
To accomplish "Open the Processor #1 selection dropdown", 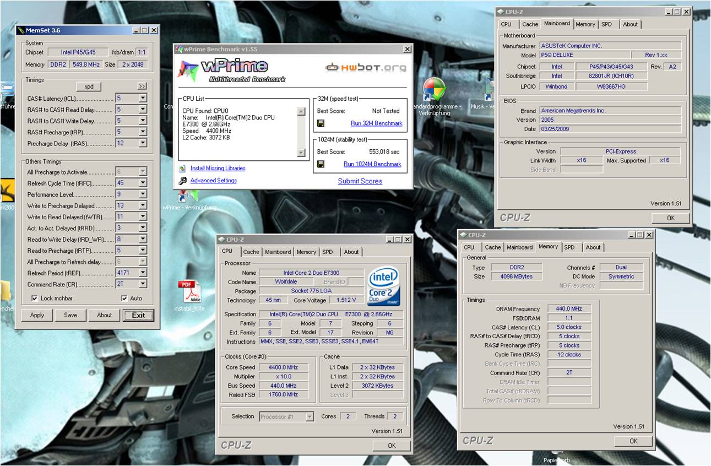I will tap(310, 416).
